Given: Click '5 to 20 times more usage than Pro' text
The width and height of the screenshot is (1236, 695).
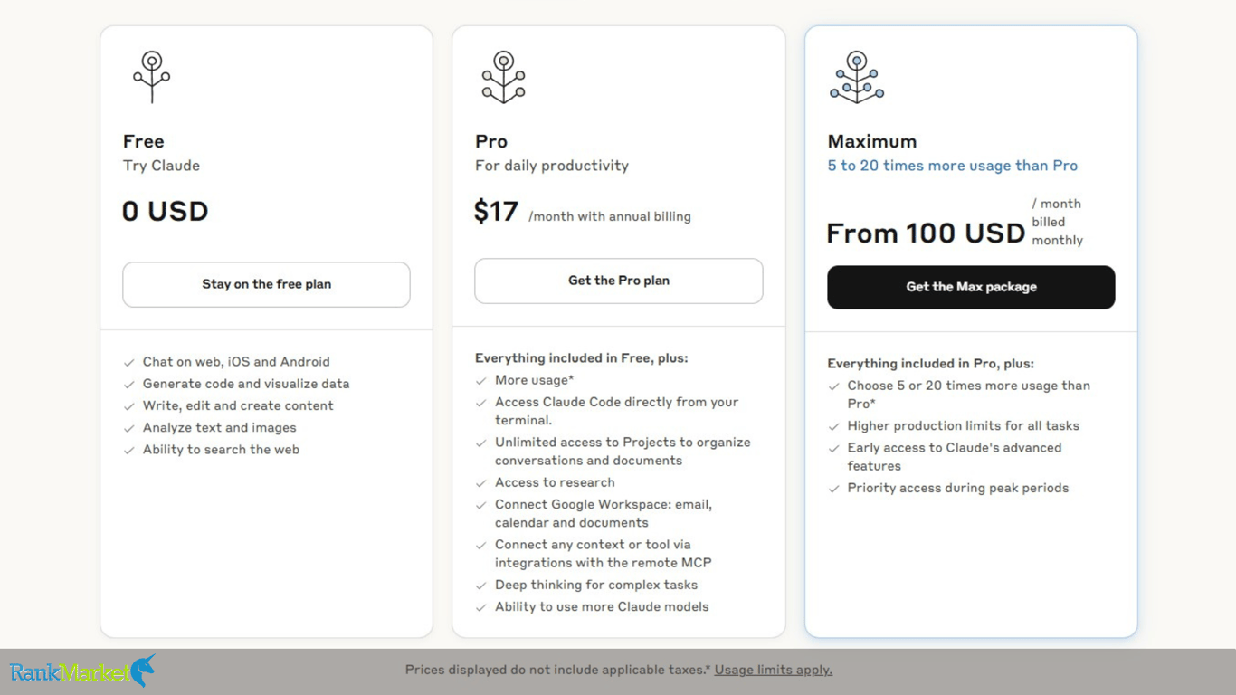Looking at the screenshot, I should click(x=953, y=166).
